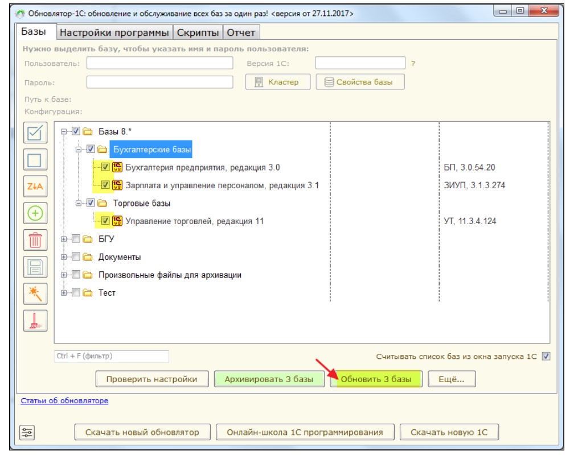Image resolution: width=574 pixels, height=455 pixels.
Task: Click the Свойства базы button
Action: pyautogui.click(x=360, y=82)
